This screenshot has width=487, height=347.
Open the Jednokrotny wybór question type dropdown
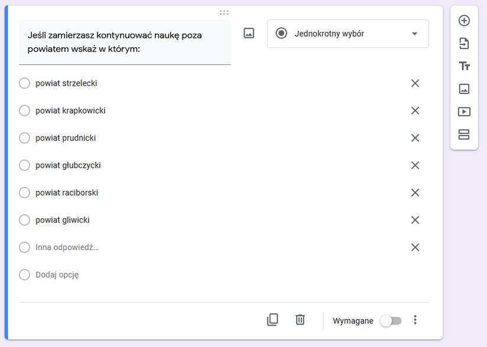pos(348,34)
